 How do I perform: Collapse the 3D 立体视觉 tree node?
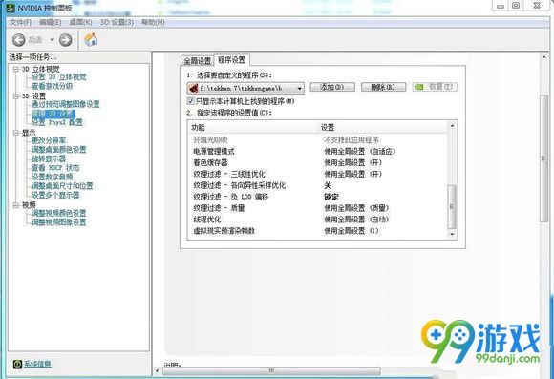tap(16, 69)
